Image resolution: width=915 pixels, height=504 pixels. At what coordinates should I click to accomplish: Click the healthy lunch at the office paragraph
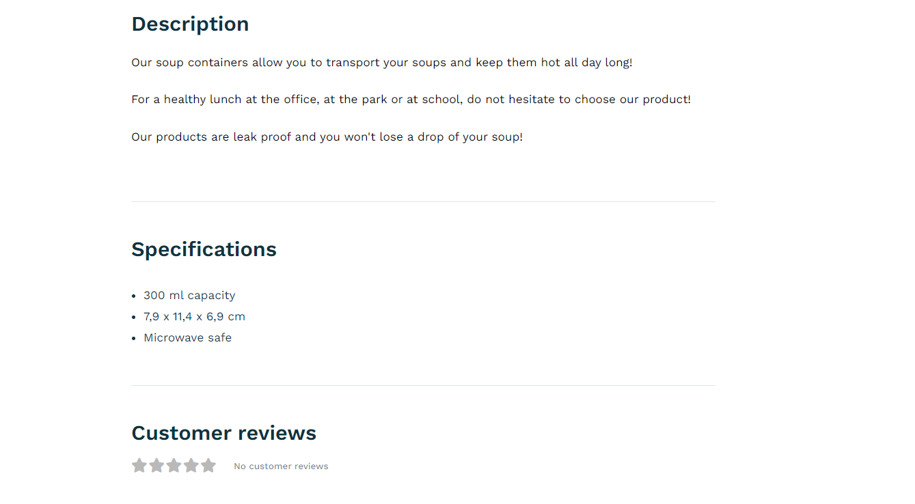point(411,100)
